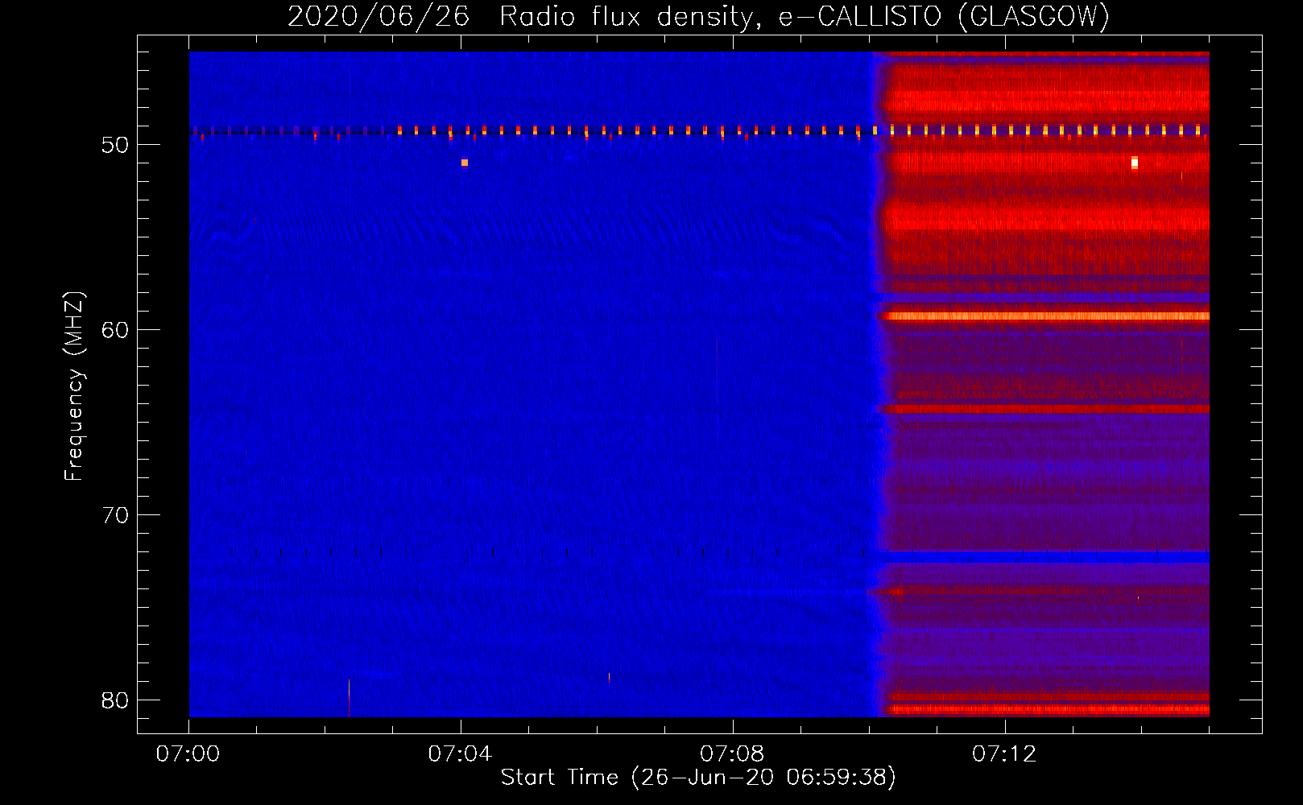Click the 07:00 time tick label
Screen dimensions: 1303x805
188,754
